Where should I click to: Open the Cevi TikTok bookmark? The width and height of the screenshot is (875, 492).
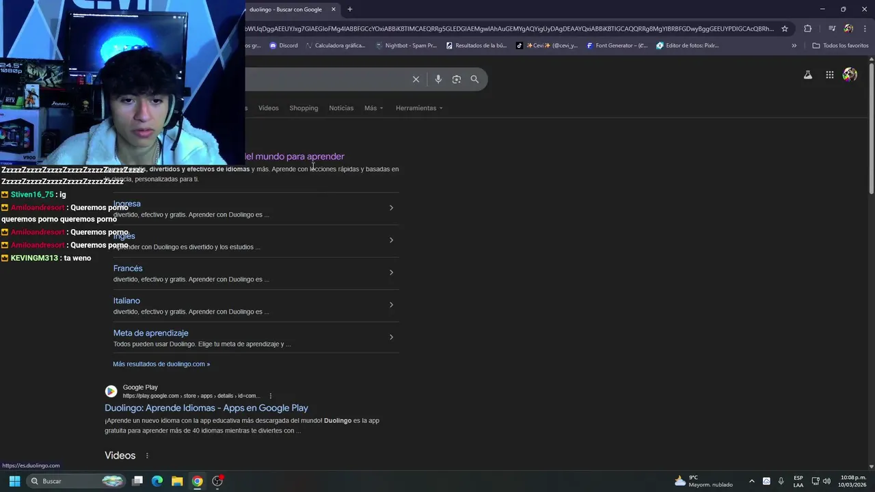pyautogui.click(x=547, y=46)
